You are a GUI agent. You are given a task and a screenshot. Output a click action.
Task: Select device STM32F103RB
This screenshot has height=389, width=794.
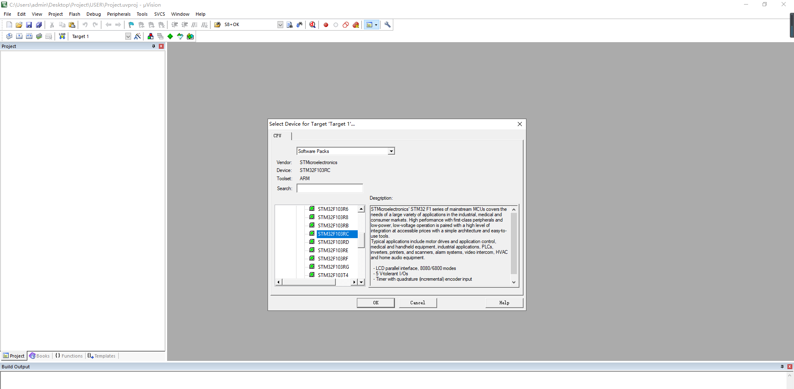tap(333, 226)
